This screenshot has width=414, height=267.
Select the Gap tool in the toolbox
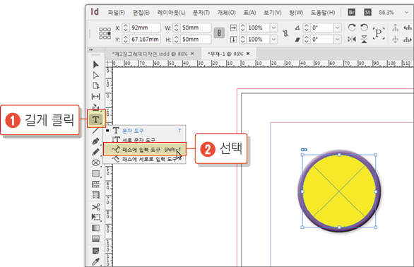point(96,97)
